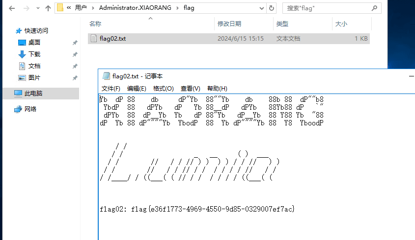Open the 帮助(H) menu in Notepad
This screenshot has width=415, height=240.
coord(217,89)
